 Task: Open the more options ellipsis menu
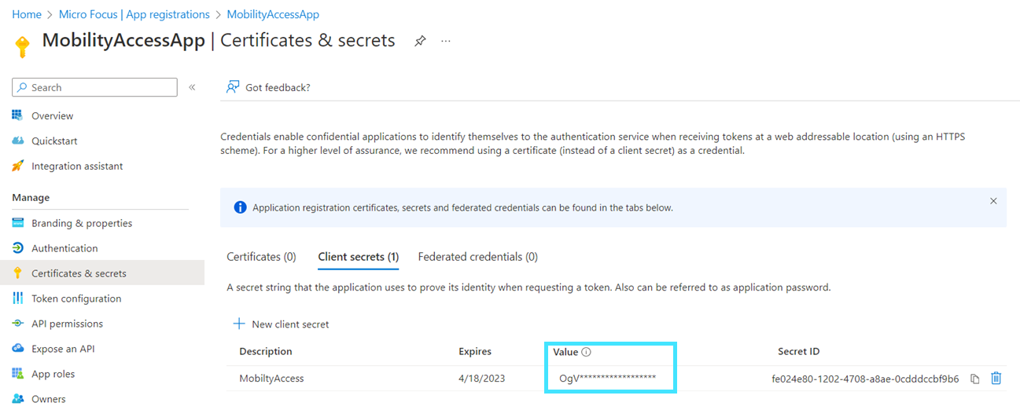(x=446, y=41)
